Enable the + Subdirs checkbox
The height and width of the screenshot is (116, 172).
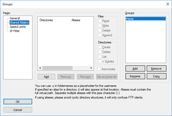pos(100,61)
